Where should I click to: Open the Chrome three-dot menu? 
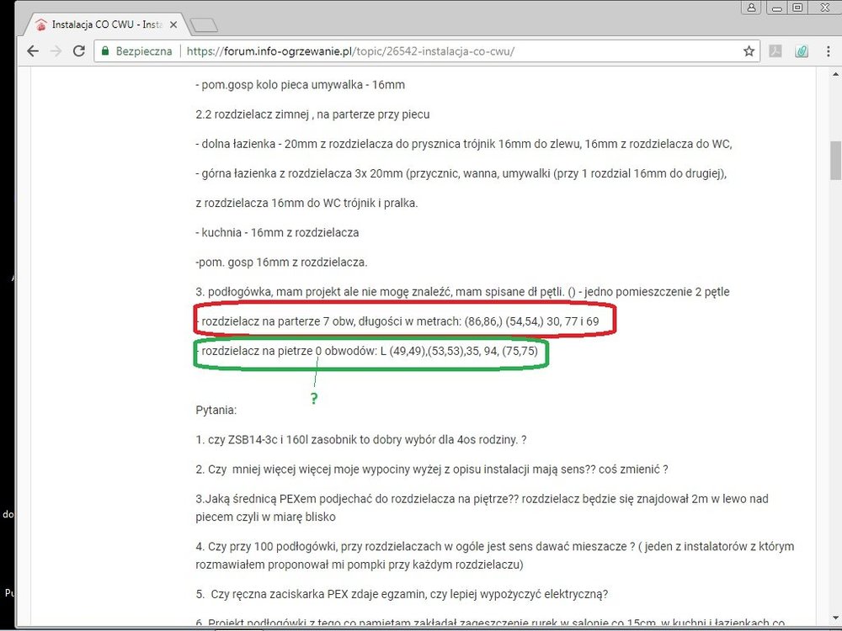pyautogui.click(x=827, y=51)
